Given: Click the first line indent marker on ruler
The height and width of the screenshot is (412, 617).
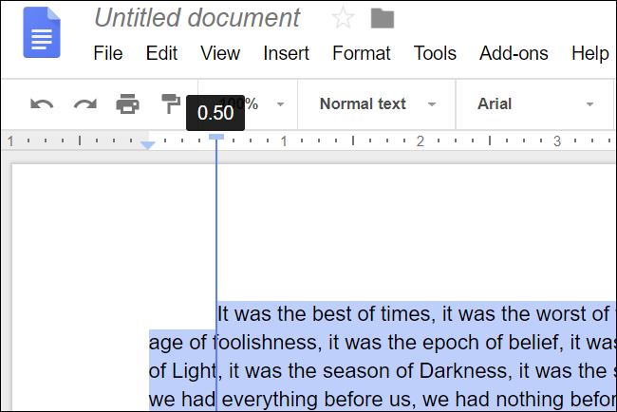Looking at the screenshot, I should pyautogui.click(x=216, y=137).
